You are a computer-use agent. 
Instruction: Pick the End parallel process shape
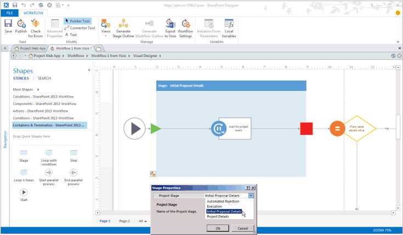tap(73, 177)
